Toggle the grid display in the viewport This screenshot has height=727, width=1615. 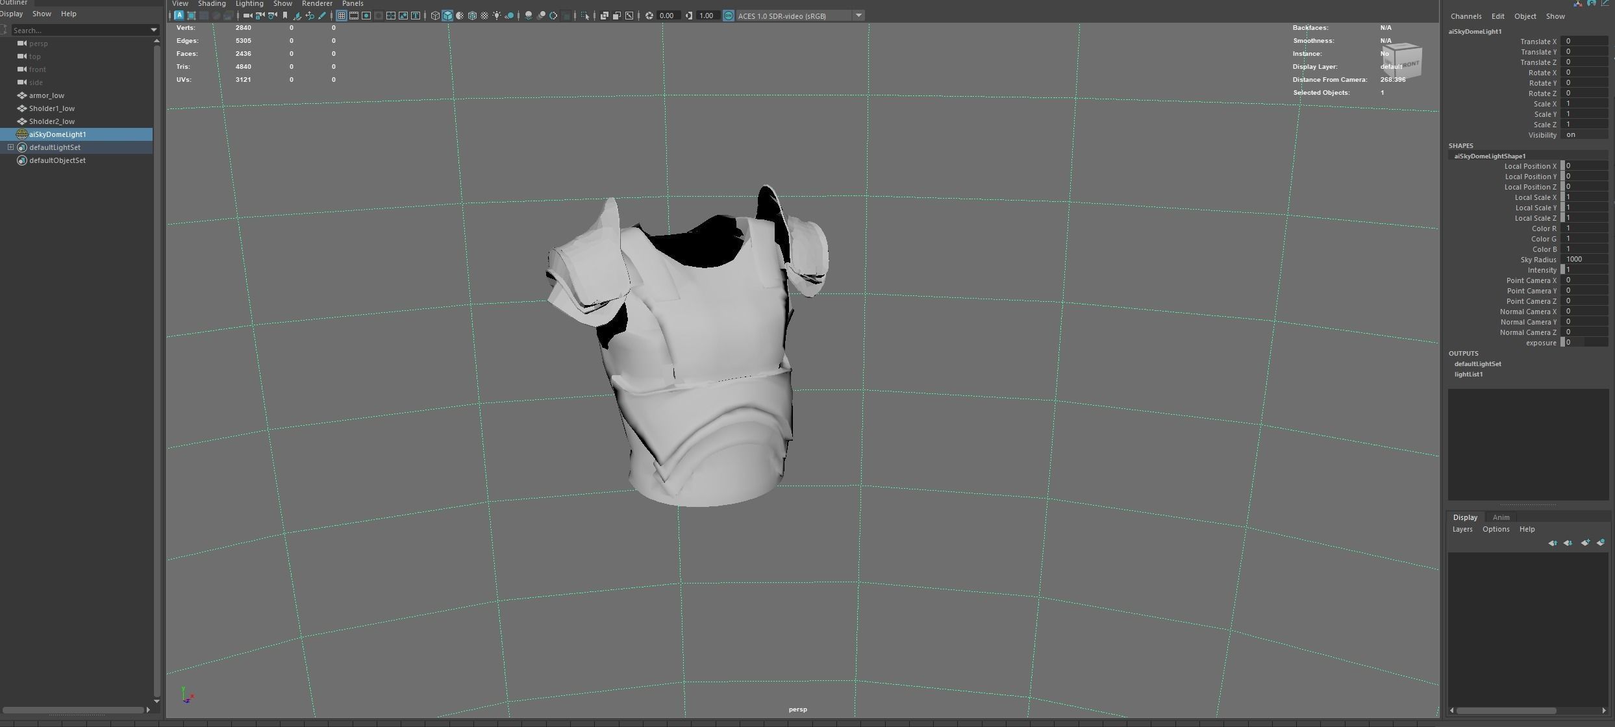(341, 16)
